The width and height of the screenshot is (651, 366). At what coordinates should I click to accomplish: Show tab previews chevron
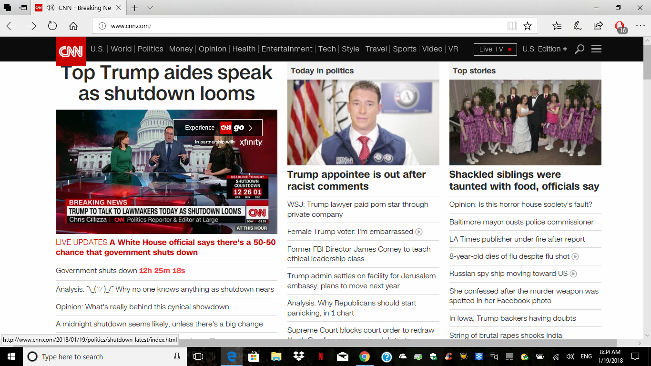pos(150,8)
